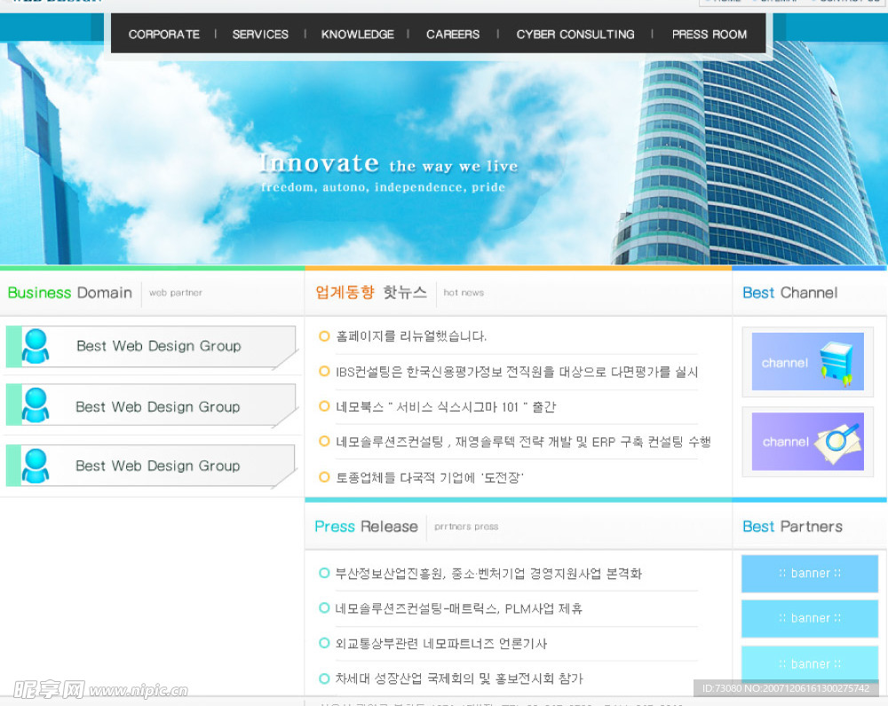Open the SERVICES menu
The height and width of the screenshot is (706, 888).
pyautogui.click(x=260, y=35)
